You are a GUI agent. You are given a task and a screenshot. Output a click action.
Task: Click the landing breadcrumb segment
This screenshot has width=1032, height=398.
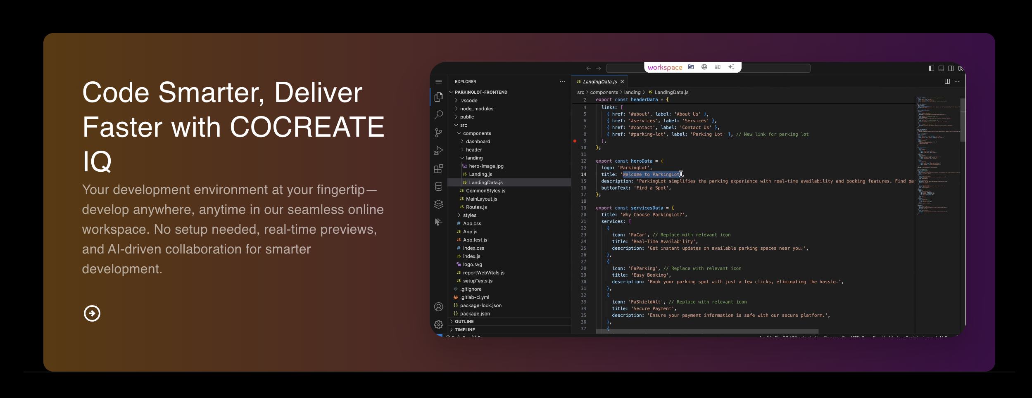pyautogui.click(x=632, y=92)
